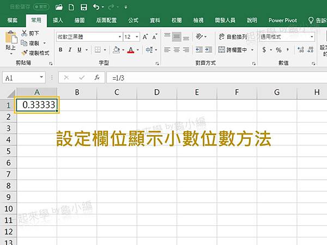Click the Fill Color paint bucket
The width and height of the screenshot is (327, 245).
[116, 50]
